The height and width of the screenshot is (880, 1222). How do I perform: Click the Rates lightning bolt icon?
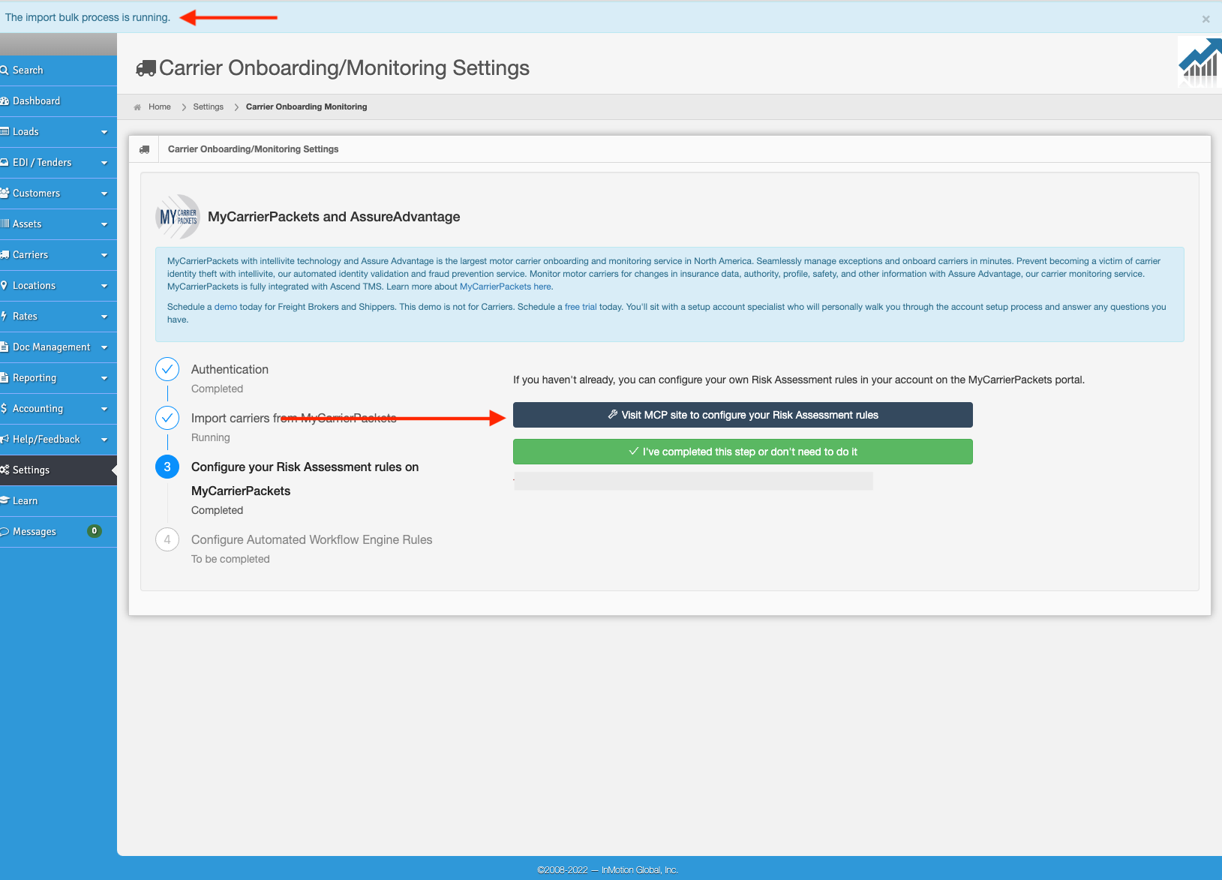click(x=4, y=317)
